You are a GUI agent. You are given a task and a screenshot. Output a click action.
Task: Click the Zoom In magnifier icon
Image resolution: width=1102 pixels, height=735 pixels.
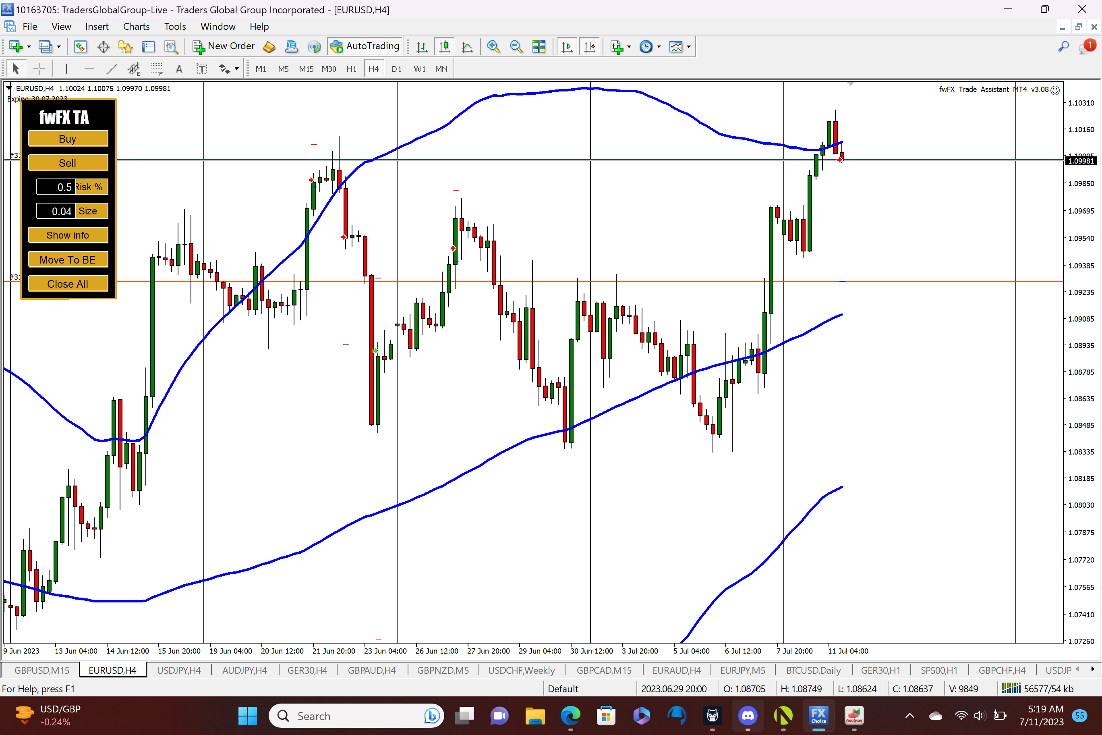pos(493,46)
